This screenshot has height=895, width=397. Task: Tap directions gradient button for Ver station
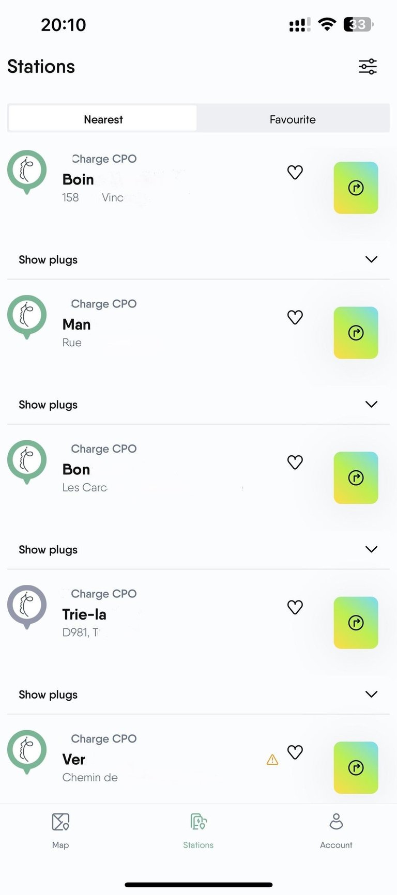click(356, 768)
